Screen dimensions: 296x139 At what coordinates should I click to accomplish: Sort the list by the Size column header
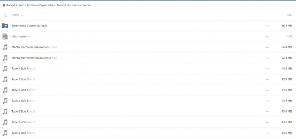[x=289, y=15]
